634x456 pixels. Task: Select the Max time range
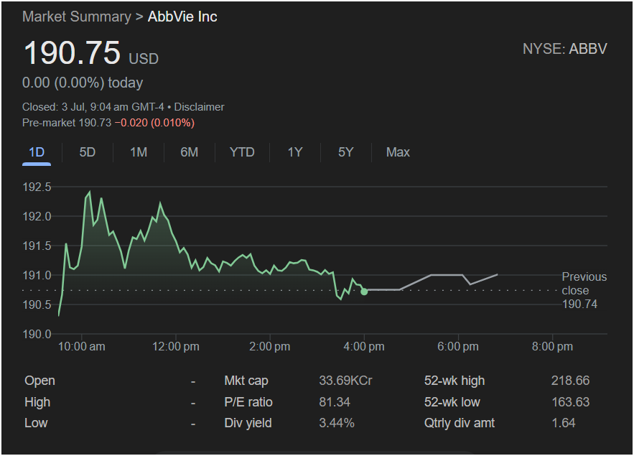pos(398,152)
